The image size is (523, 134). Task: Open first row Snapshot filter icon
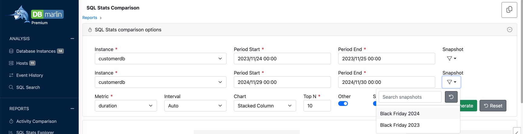(451, 59)
